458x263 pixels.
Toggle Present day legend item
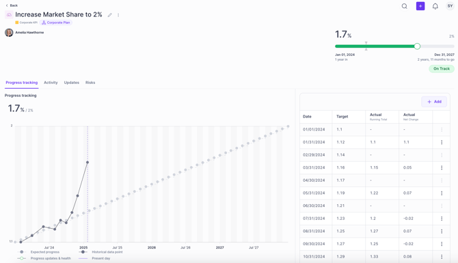(x=94, y=258)
